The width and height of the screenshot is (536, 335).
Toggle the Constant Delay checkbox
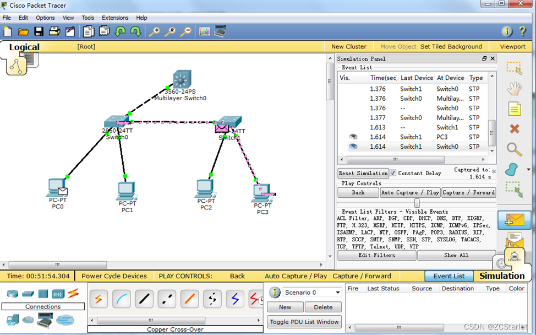(393, 173)
